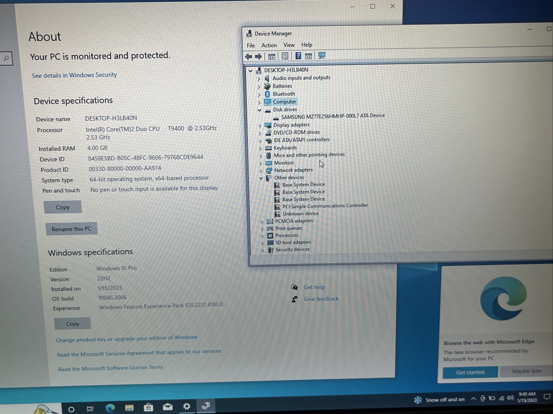Open the Help menu in Device Manager
Screen dimensions: 553x414
point(307,45)
